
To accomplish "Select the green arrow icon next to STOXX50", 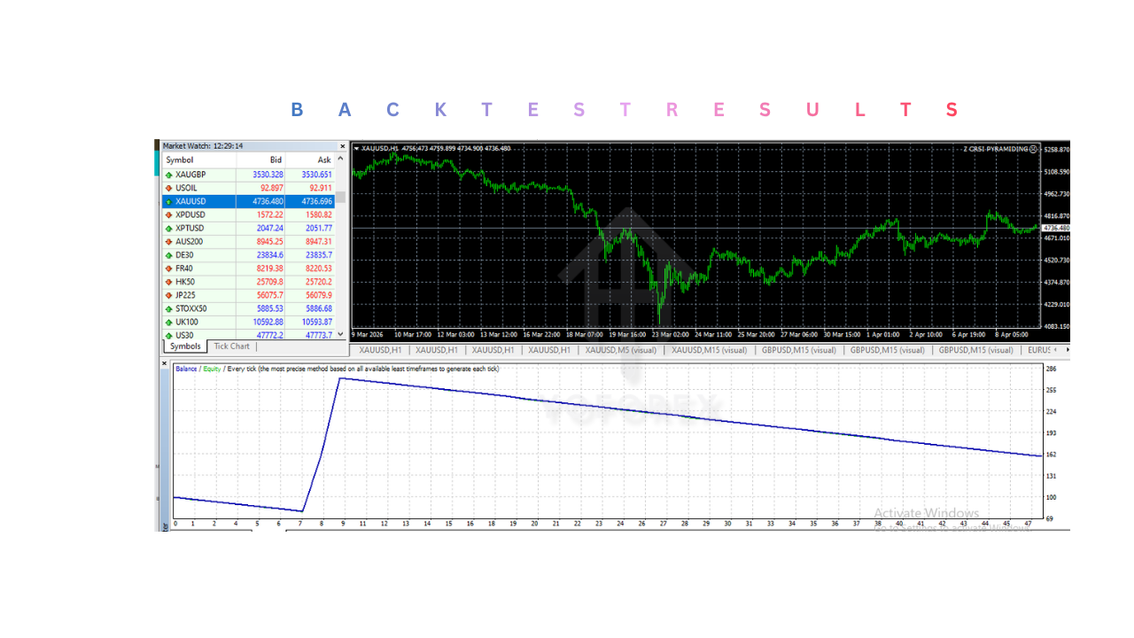I will tap(168, 307).
